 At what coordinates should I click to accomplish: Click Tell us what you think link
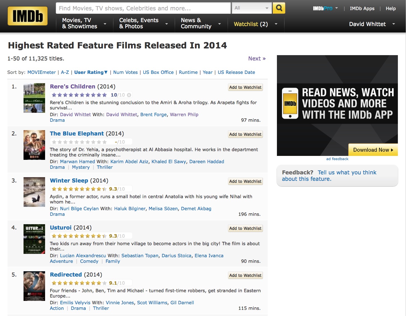(x=329, y=176)
